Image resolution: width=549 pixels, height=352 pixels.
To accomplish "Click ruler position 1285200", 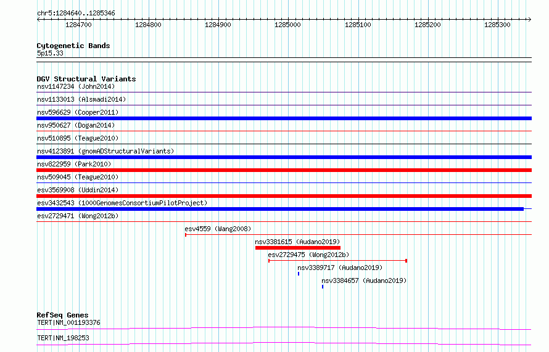I will [427, 25].
